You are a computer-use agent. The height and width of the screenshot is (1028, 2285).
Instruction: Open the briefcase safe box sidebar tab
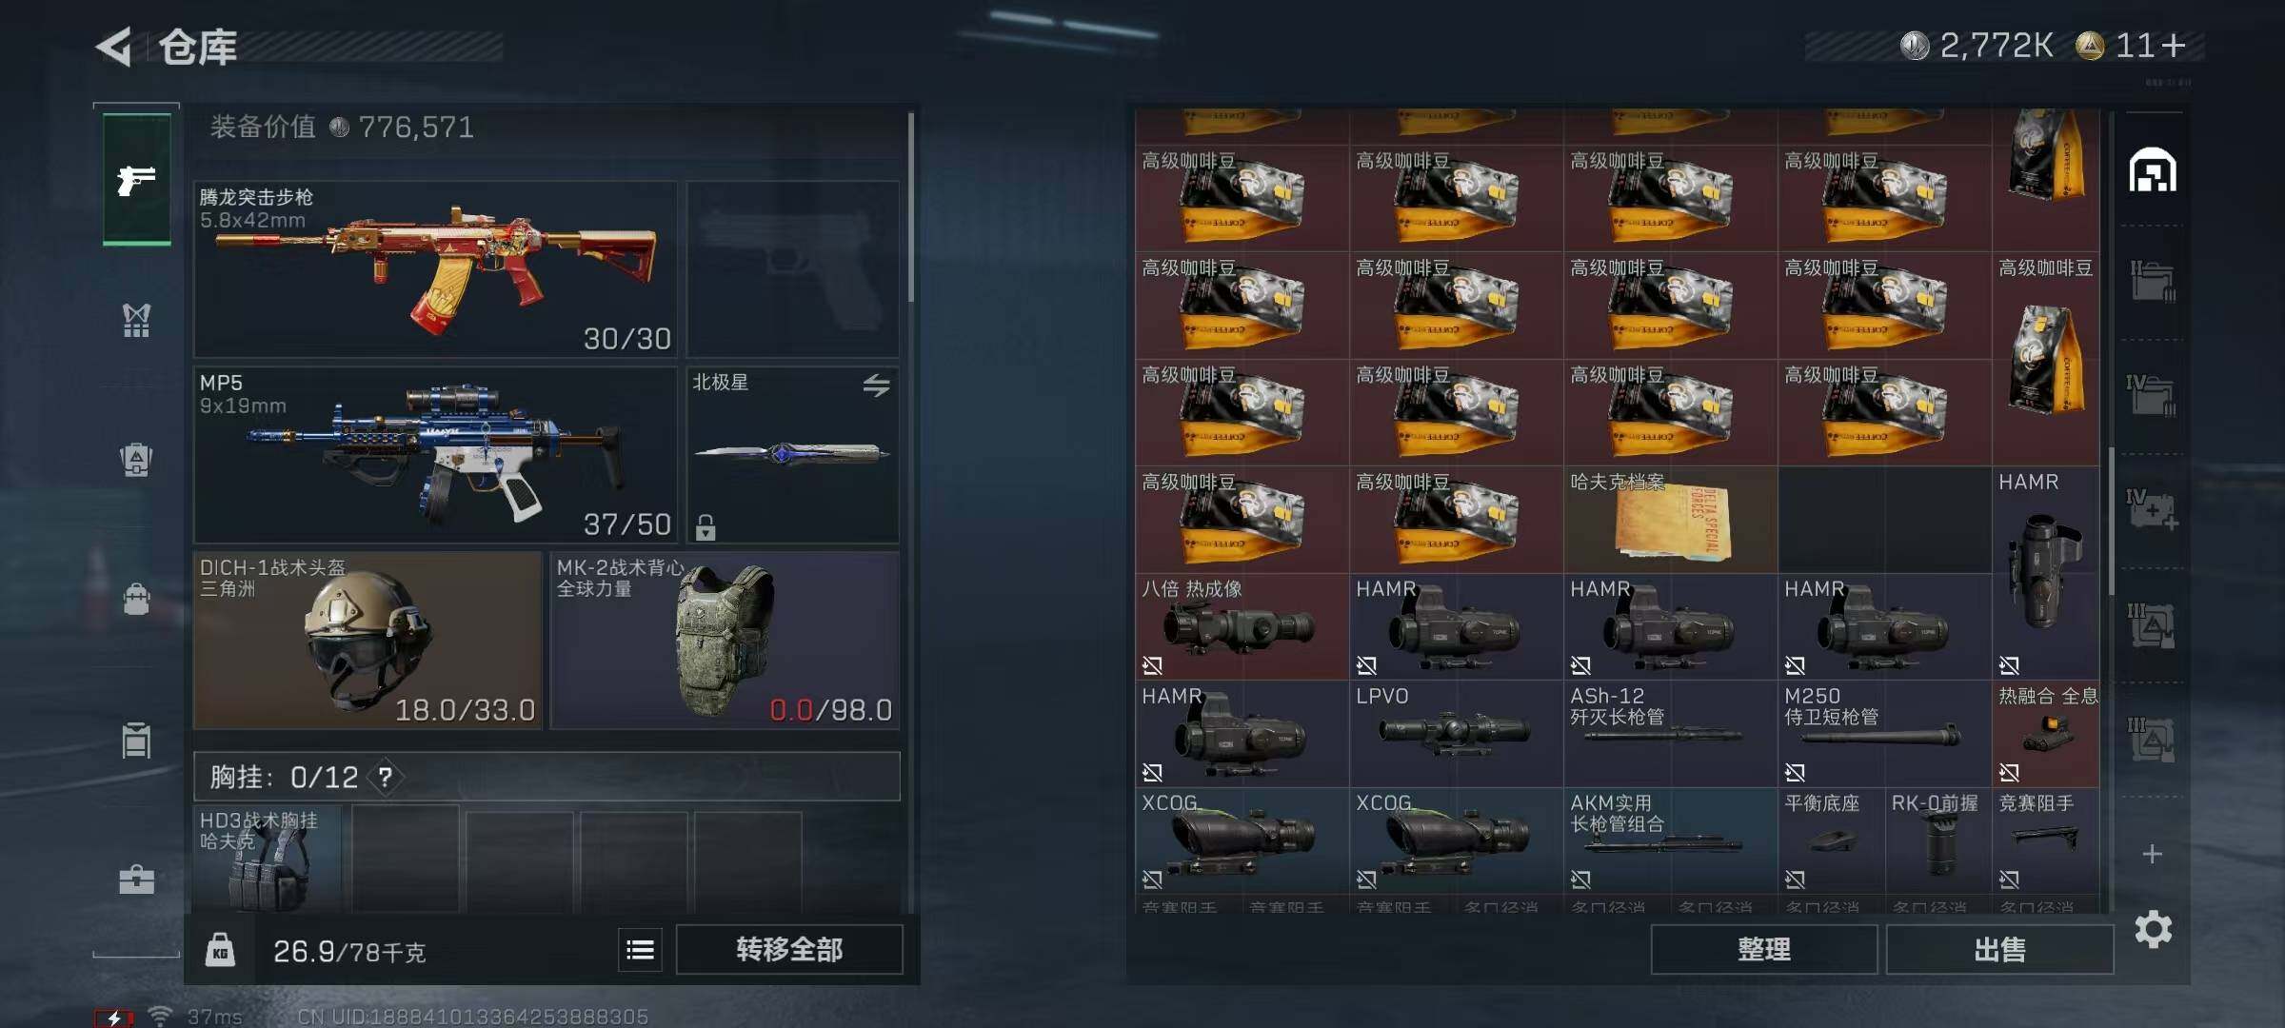pos(136,879)
